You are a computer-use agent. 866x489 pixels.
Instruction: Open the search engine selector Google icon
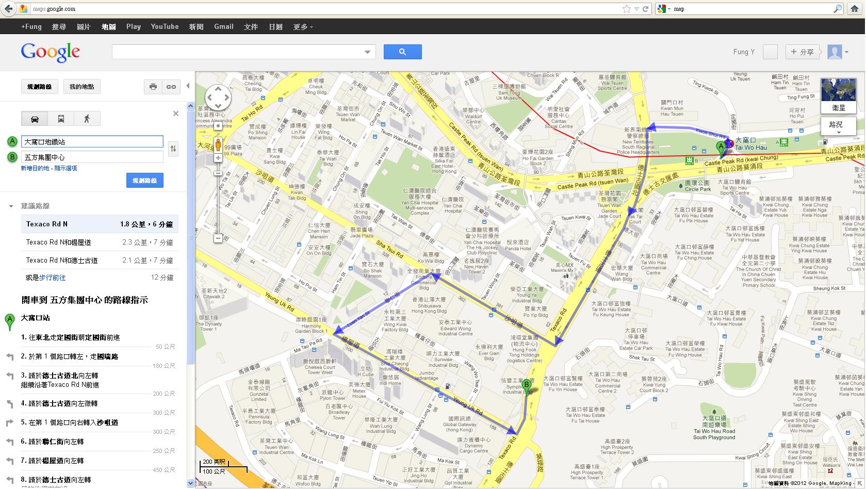point(664,9)
